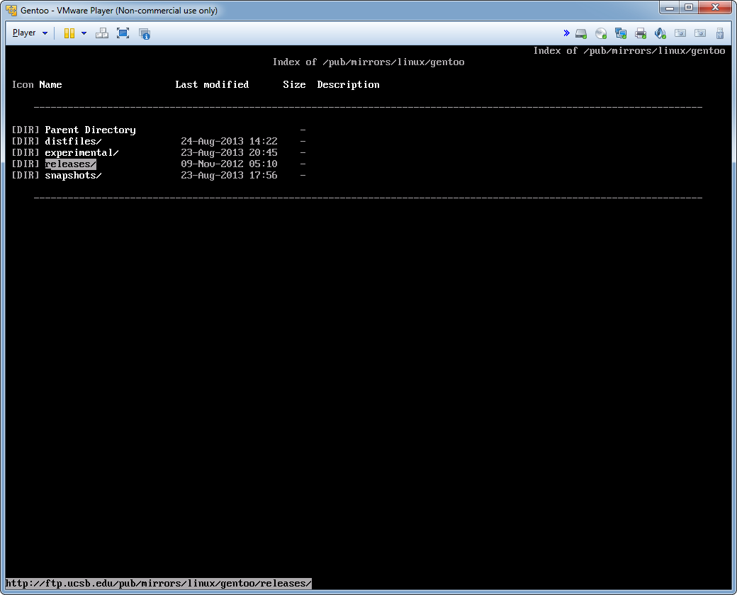Click the camera icon beside the sound card
Screen dimensions: 737x595
click(x=680, y=33)
